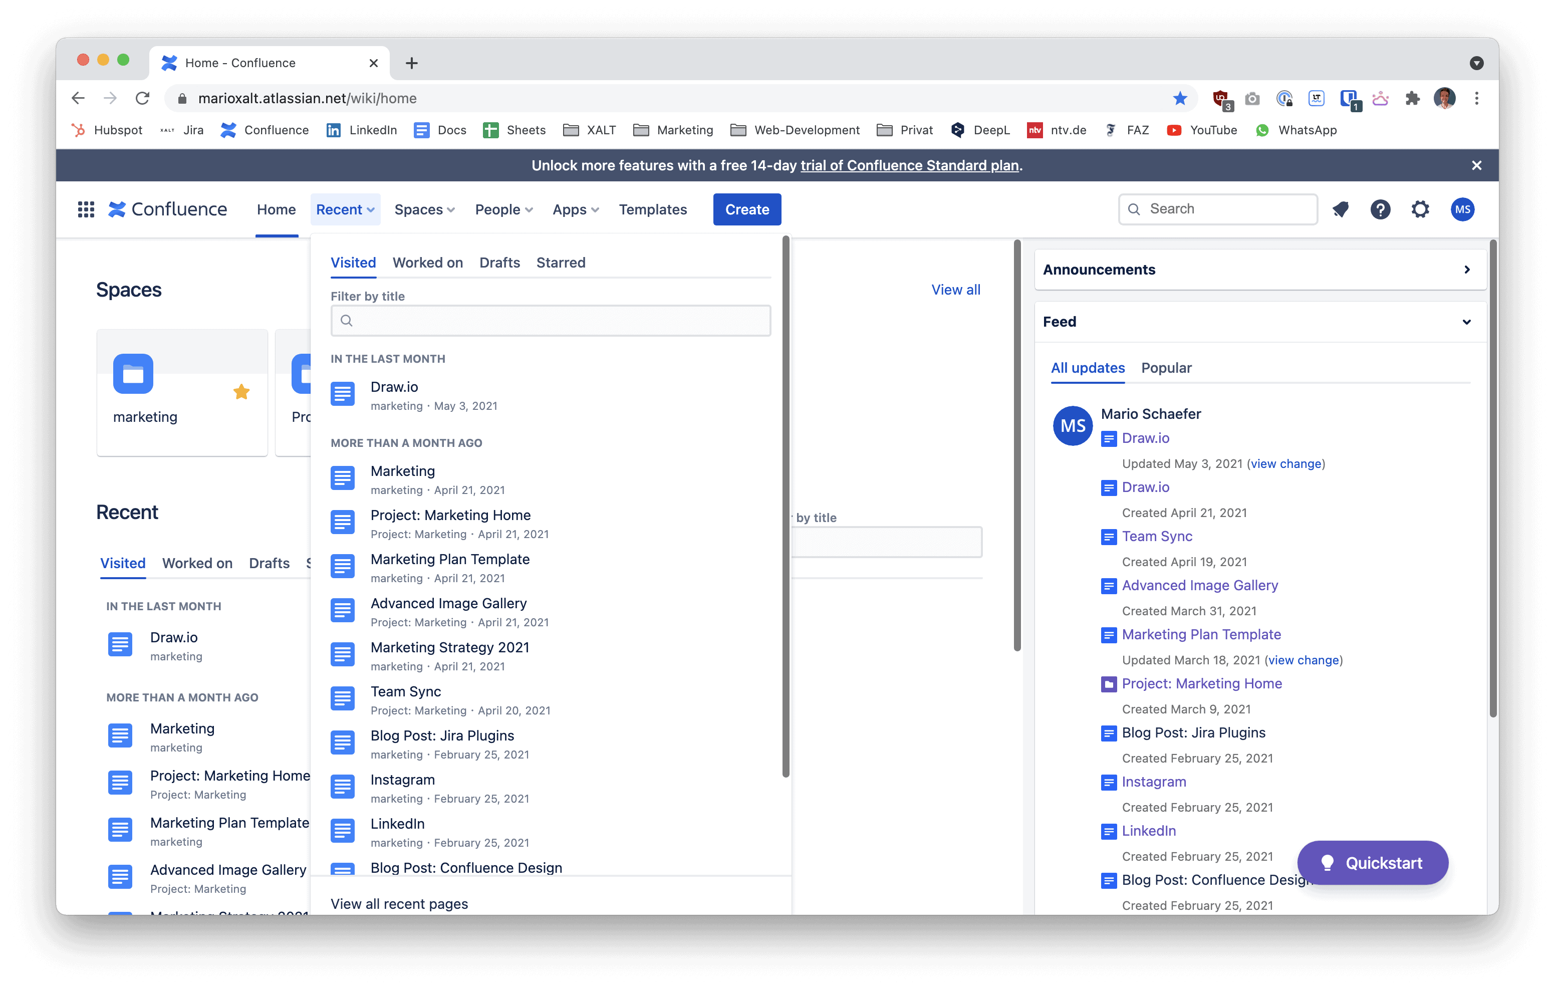Click the lightbulb Quickstart button
This screenshot has width=1555, height=989.
pos(1372,862)
